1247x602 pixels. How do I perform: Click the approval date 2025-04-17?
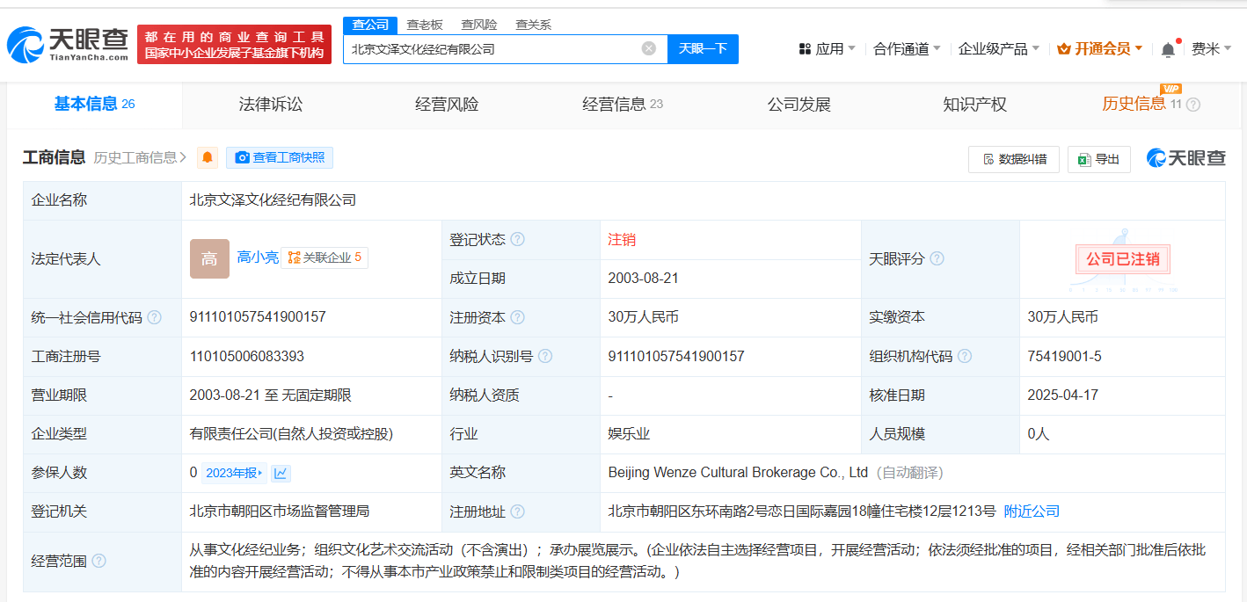1062,395
